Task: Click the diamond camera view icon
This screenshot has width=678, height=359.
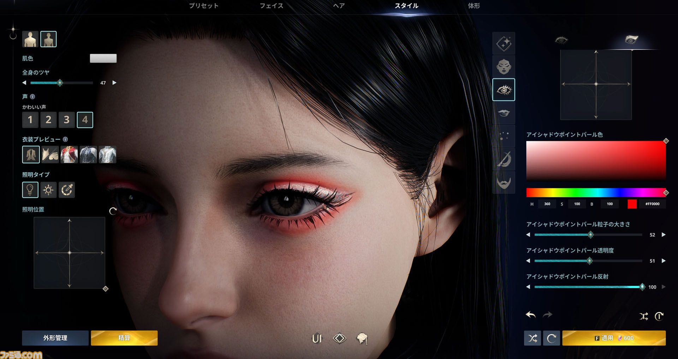Action: point(339,338)
